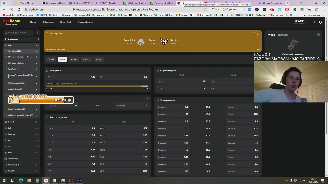
Task: Favorite United21 Season 35 star
Action: point(6,89)
